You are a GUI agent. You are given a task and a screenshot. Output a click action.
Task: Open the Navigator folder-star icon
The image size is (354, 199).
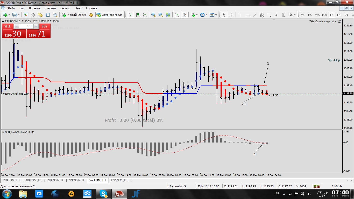pyautogui.click(x=40, y=15)
